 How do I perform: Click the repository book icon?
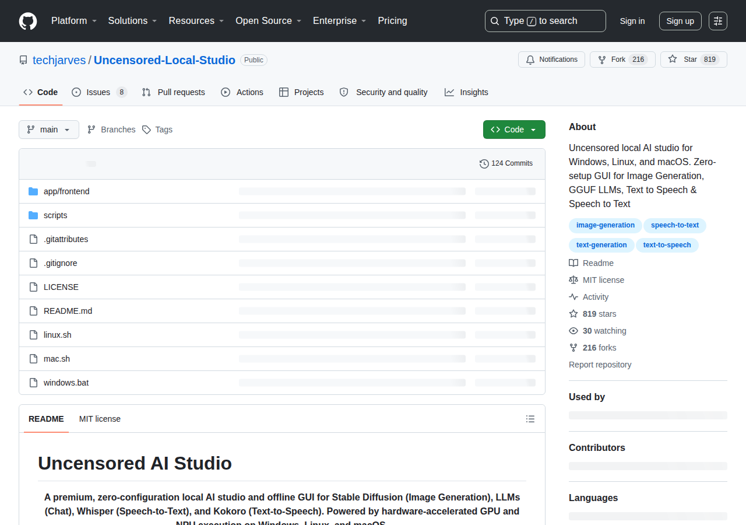(x=23, y=60)
